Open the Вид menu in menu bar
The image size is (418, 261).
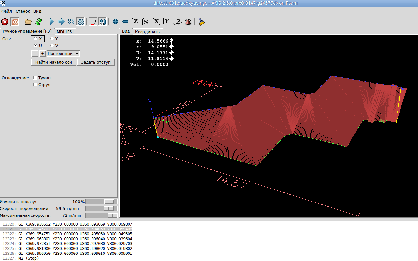coord(37,11)
